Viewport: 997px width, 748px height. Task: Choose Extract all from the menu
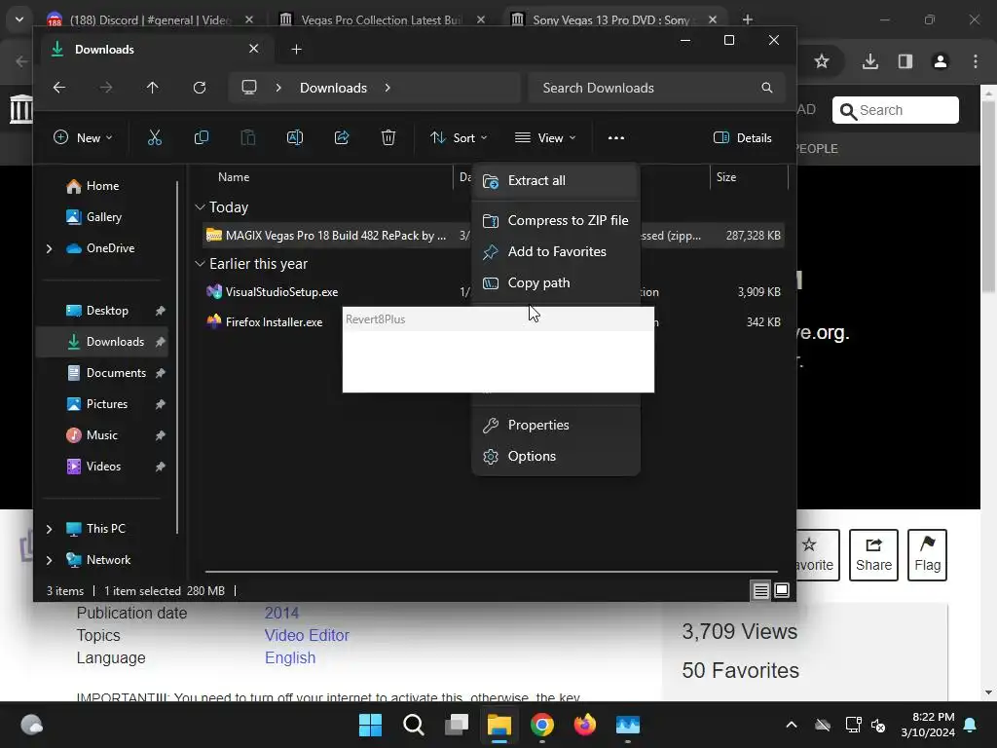[556, 180]
